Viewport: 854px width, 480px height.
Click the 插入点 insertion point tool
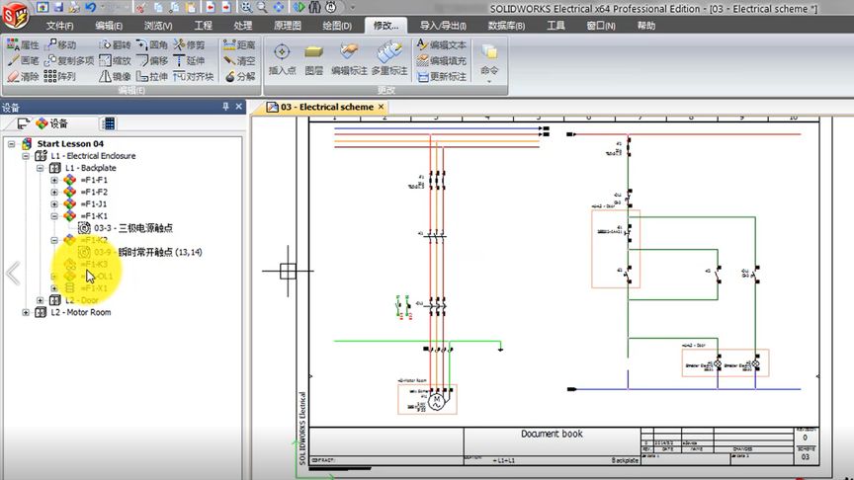(x=282, y=59)
